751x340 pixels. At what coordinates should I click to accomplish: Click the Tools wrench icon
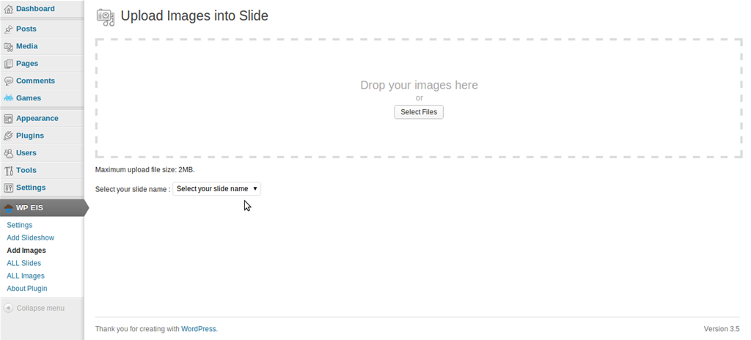[8, 171]
